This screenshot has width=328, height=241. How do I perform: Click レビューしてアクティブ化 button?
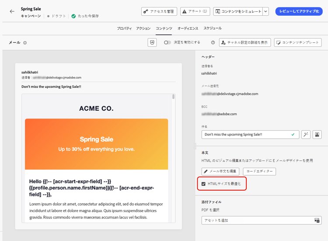[x=299, y=11]
